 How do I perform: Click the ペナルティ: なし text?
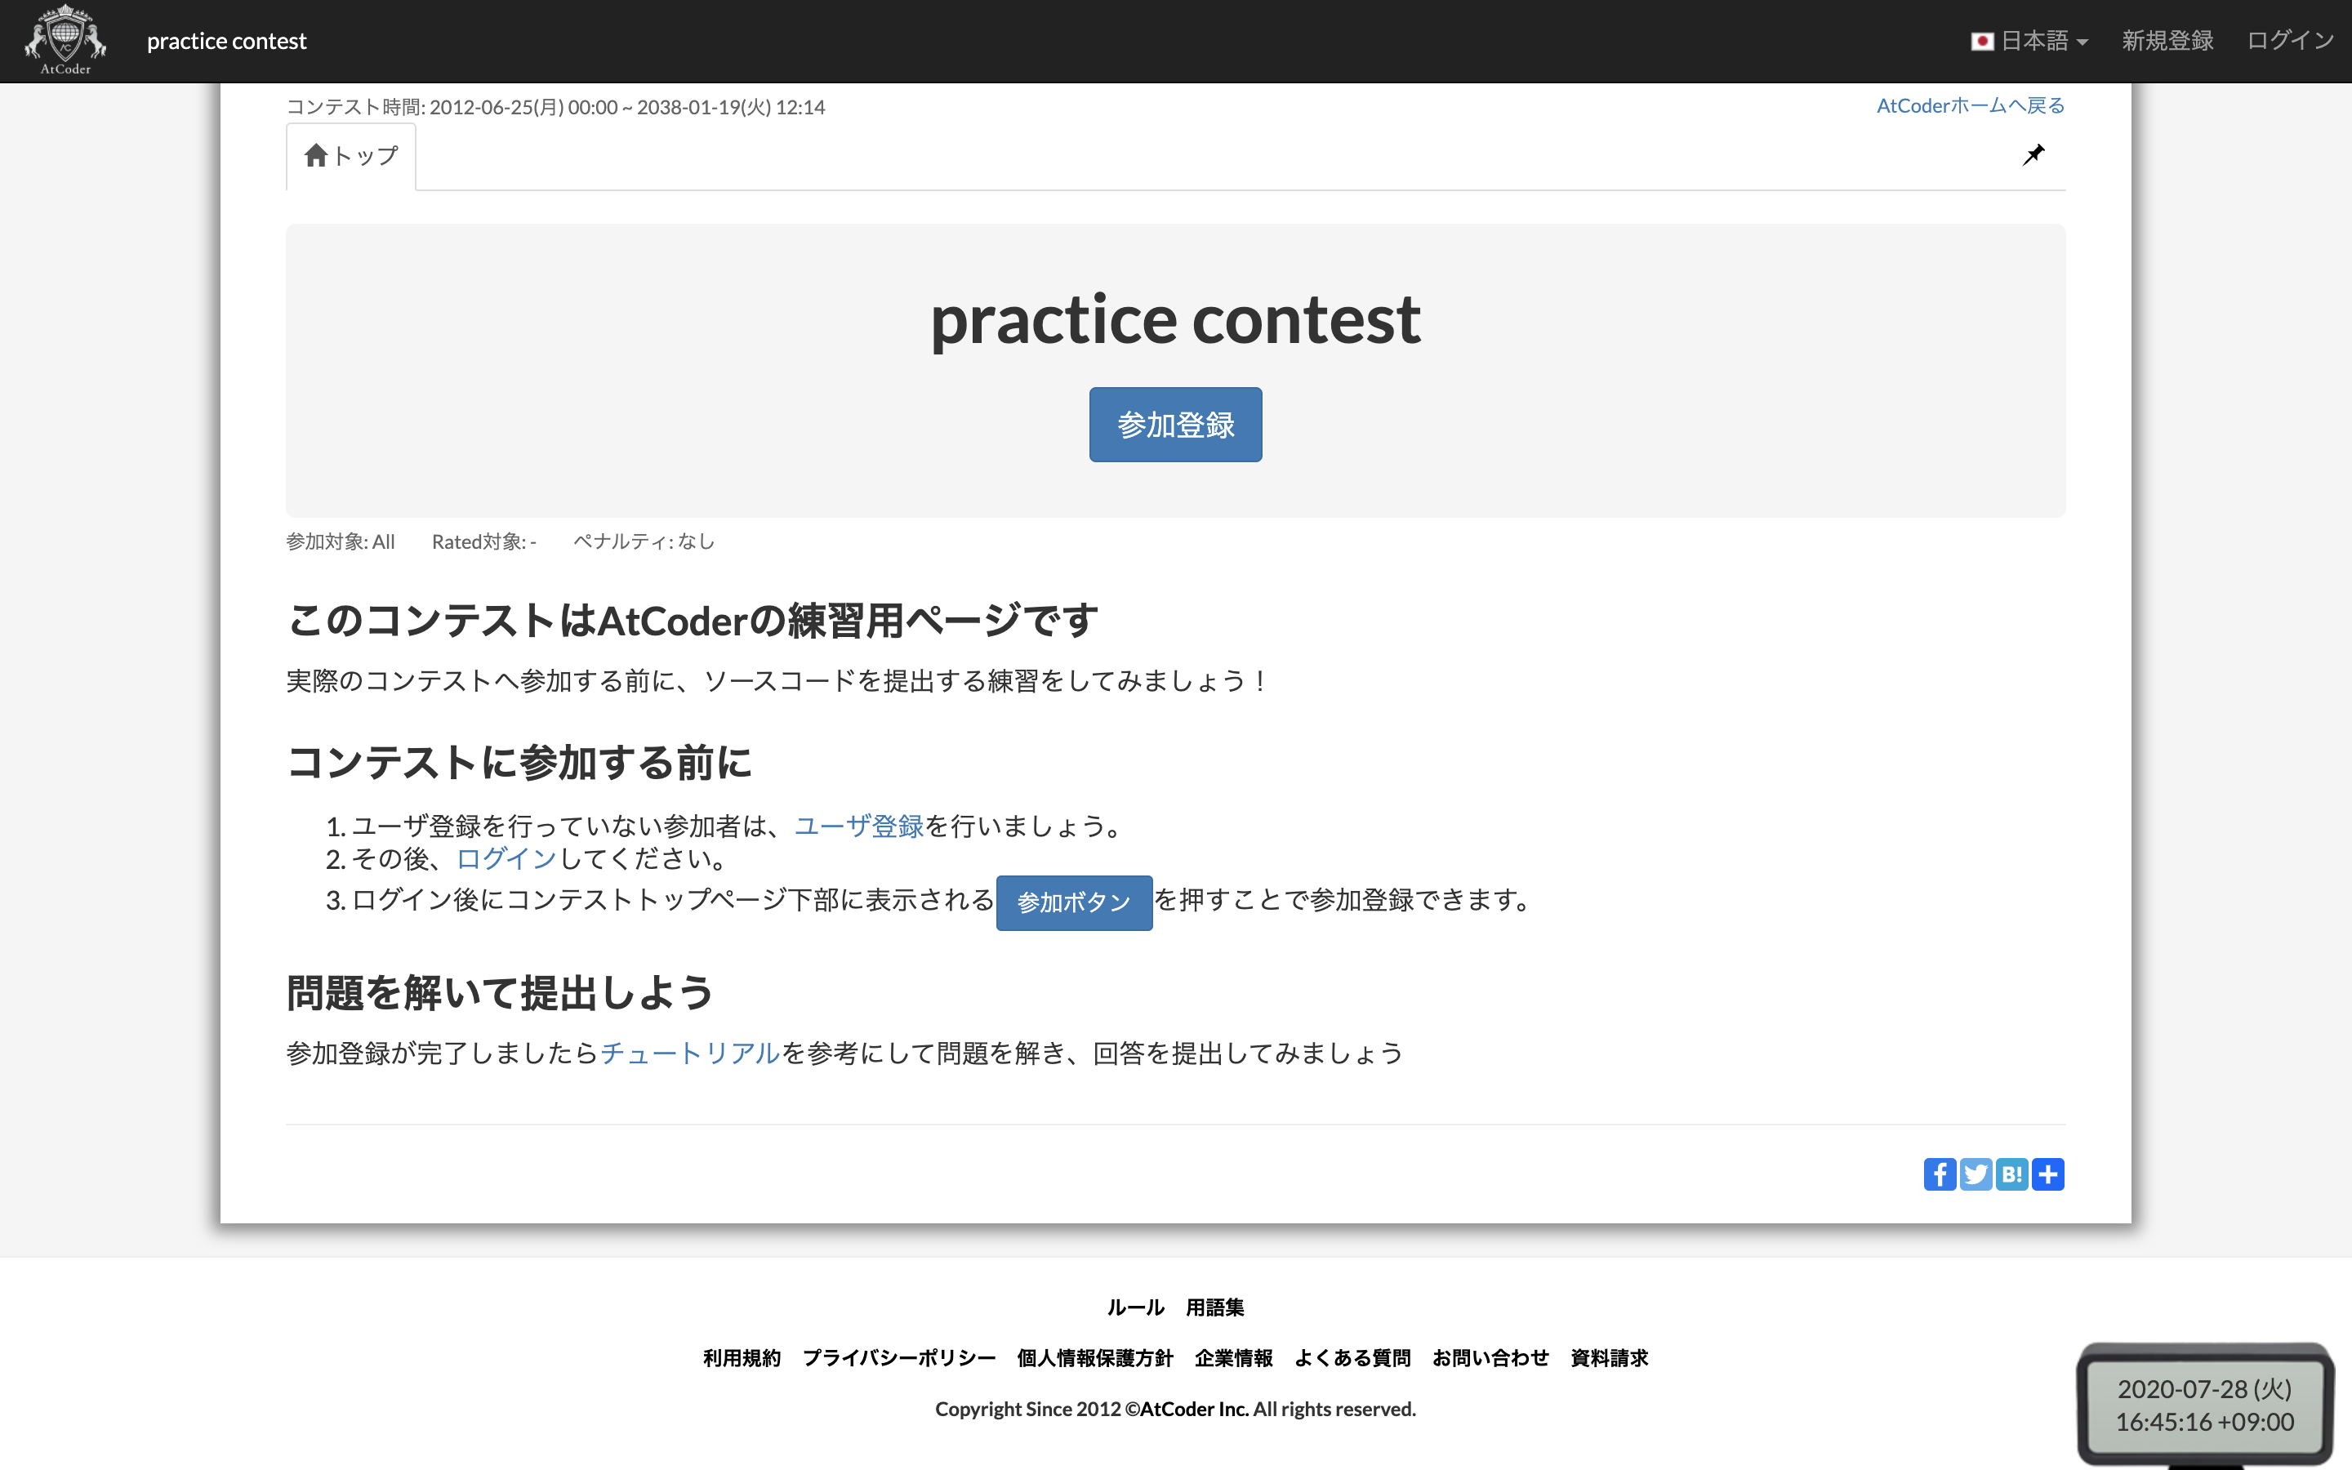[644, 541]
